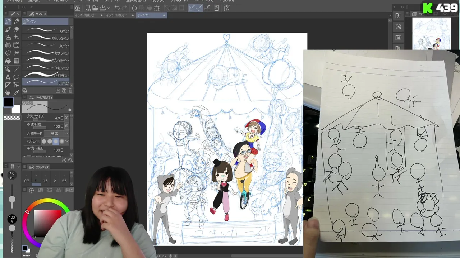Switch to the イラスト2[復元] canvas tab
Screen dimensions: 460x258
click(120, 15)
